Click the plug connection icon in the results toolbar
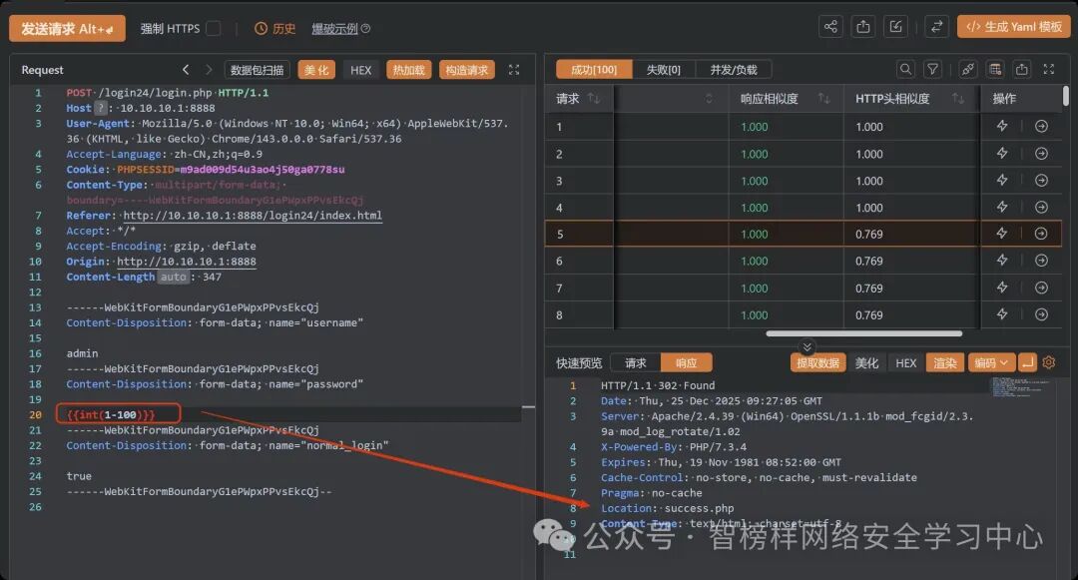The image size is (1078, 580). 968,70
